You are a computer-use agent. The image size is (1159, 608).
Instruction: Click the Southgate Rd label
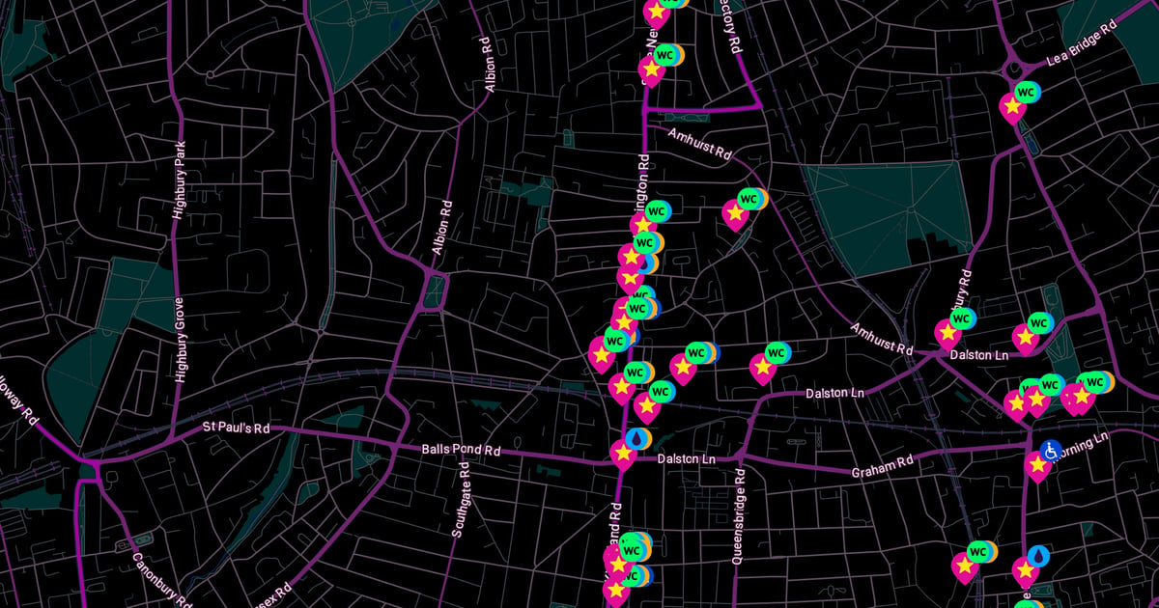461,499
